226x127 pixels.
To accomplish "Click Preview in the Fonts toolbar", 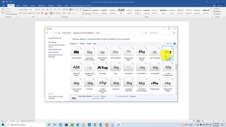I will tap(82, 44).
